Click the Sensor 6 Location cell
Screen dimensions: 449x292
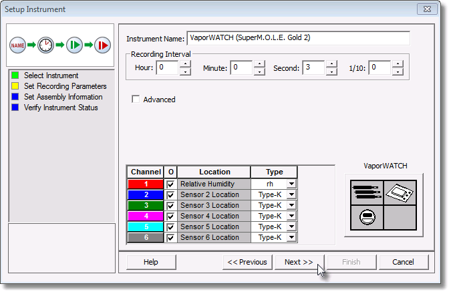click(x=214, y=238)
